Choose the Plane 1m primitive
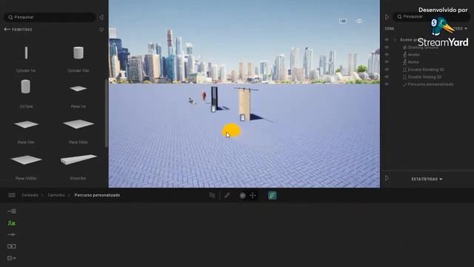474x267 pixels. [79, 88]
